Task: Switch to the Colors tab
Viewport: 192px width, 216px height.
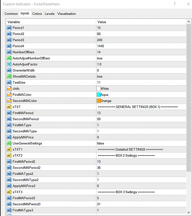Action: point(37,14)
